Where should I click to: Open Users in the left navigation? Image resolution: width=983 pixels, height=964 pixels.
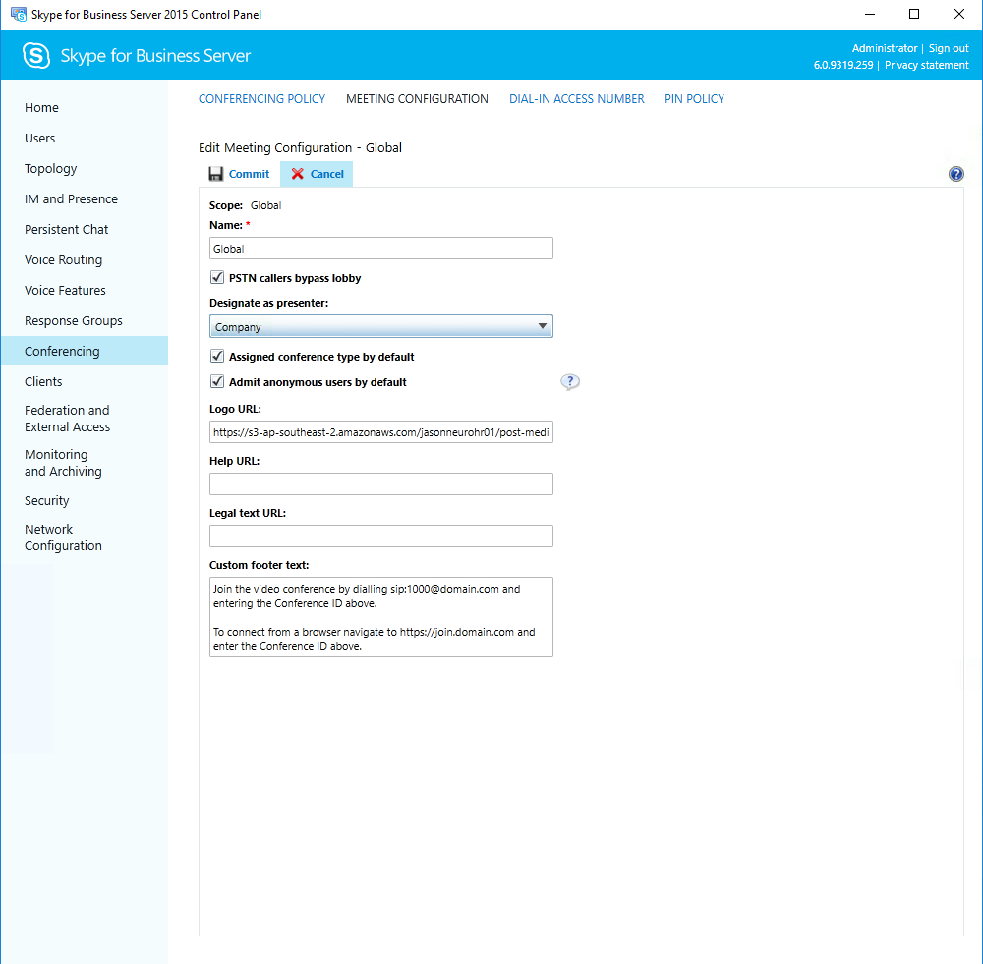[x=39, y=138]
